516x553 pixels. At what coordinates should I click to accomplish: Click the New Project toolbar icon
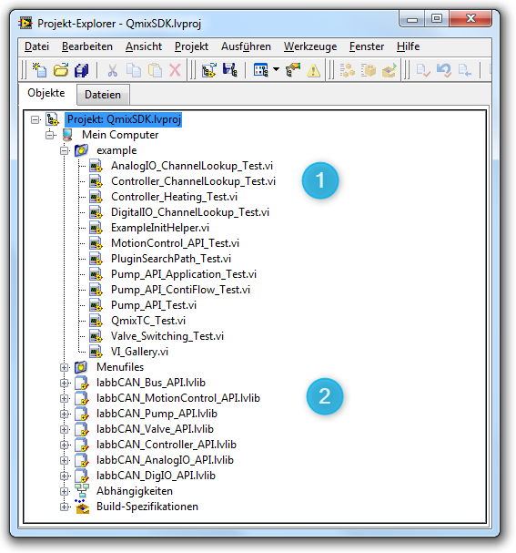tap(39, 70)
